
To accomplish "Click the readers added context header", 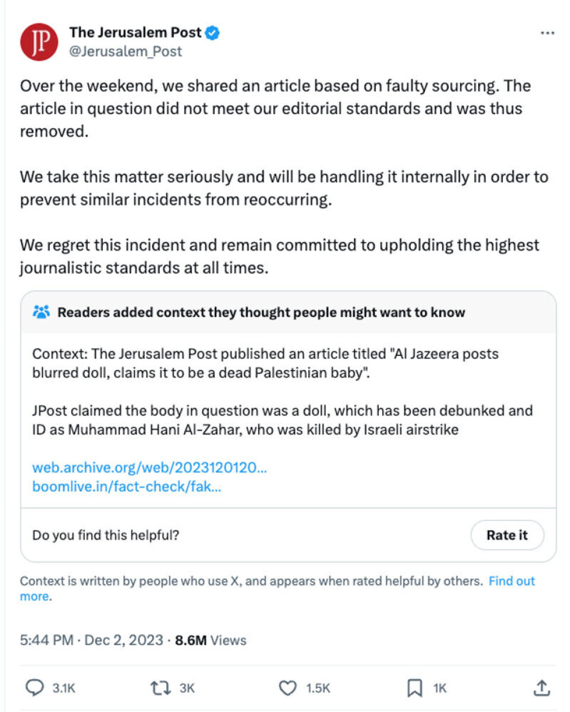I will (261, 312).
